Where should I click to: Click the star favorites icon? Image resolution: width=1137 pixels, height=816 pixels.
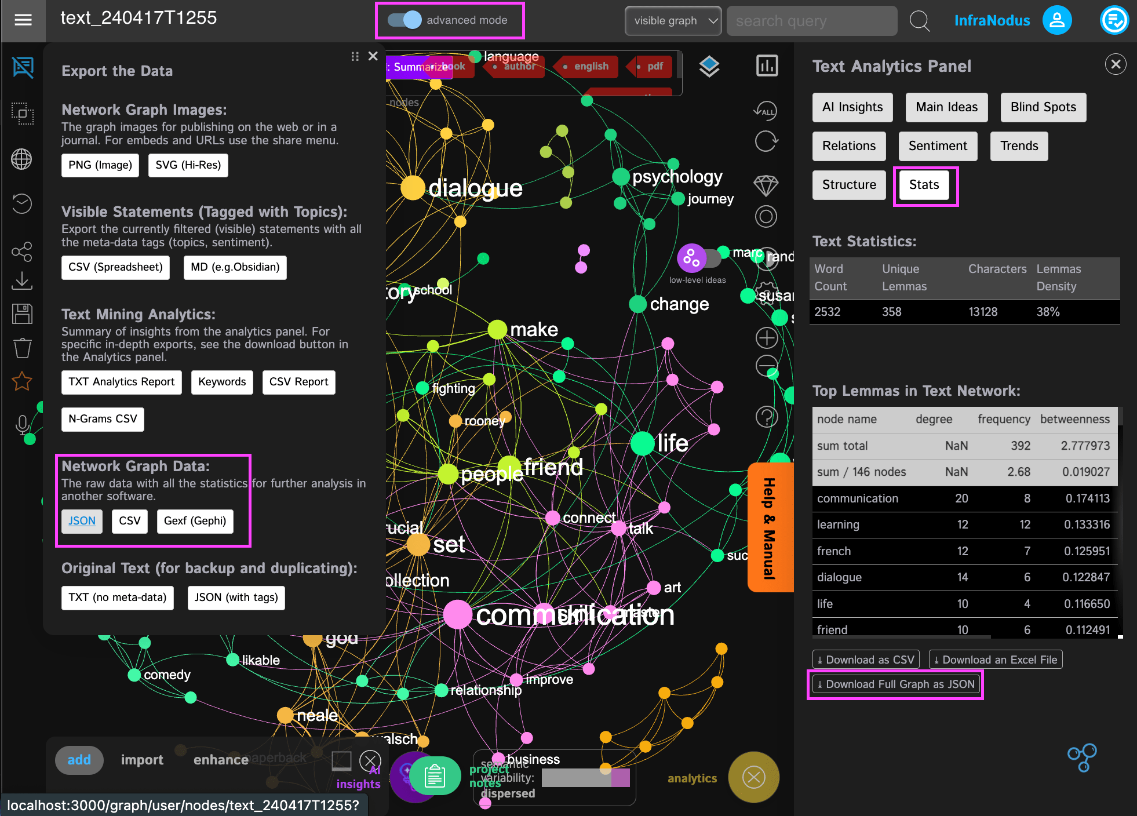22,381
